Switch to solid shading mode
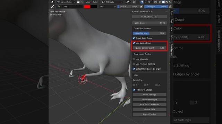This screenshot has height=124, width=222. pyautogui.click(x=163, y=2)
